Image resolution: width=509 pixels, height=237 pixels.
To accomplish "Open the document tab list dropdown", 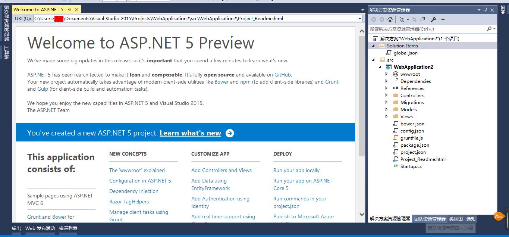I will pyautogui.click(x=363, y=10).
